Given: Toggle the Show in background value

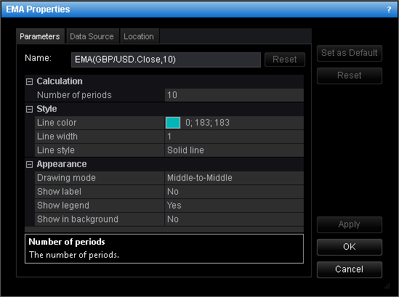Looking at the screenshot, I should tap(234, 219).
